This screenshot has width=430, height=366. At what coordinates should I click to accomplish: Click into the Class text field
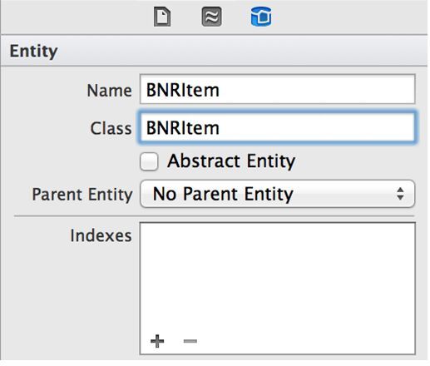[277, 127]
